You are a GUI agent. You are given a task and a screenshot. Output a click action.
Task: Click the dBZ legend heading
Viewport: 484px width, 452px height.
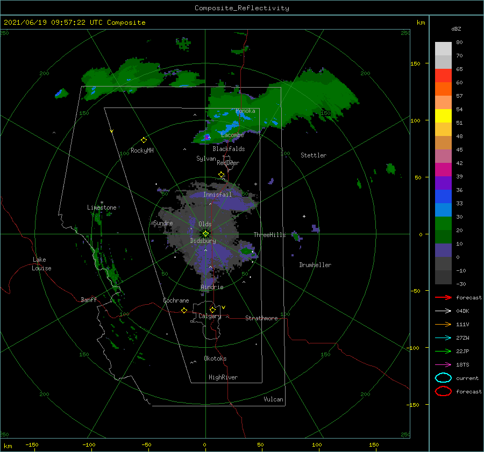click(456, 28)
